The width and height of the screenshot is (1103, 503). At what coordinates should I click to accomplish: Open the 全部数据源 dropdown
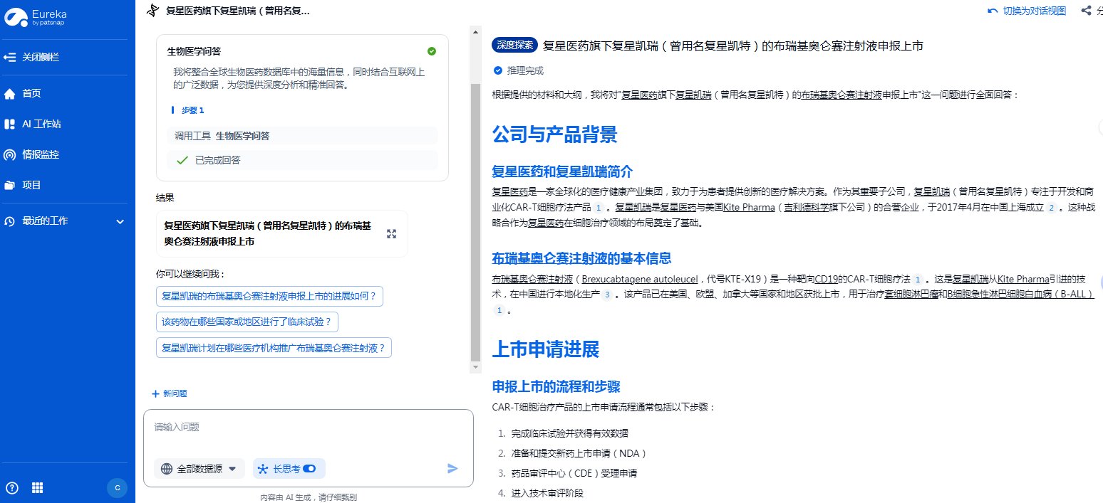point(200,468)
